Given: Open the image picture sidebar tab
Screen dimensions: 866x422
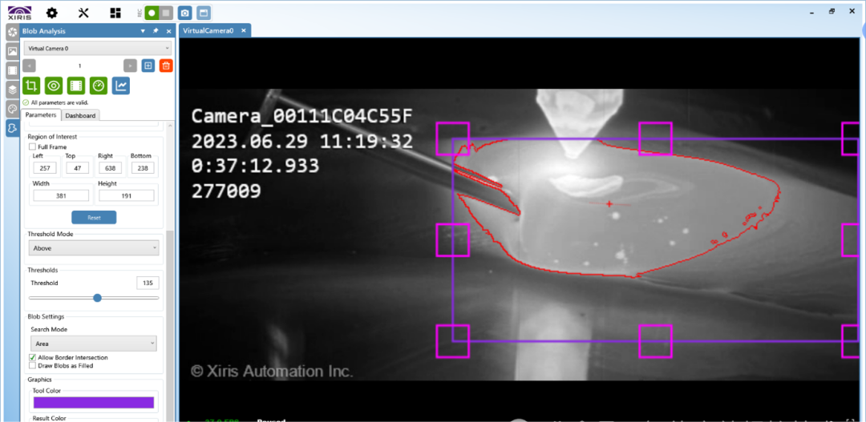Looking at the screenshot, I should tap(12, 51).
